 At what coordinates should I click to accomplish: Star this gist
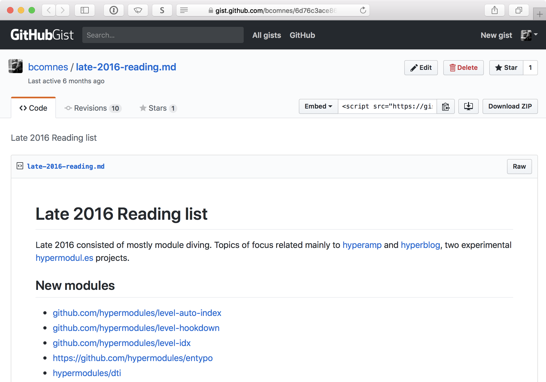point(506,68)
